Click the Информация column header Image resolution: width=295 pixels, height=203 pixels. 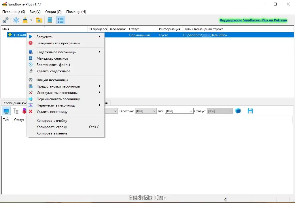pyautogui.click(x=170, y=29)
